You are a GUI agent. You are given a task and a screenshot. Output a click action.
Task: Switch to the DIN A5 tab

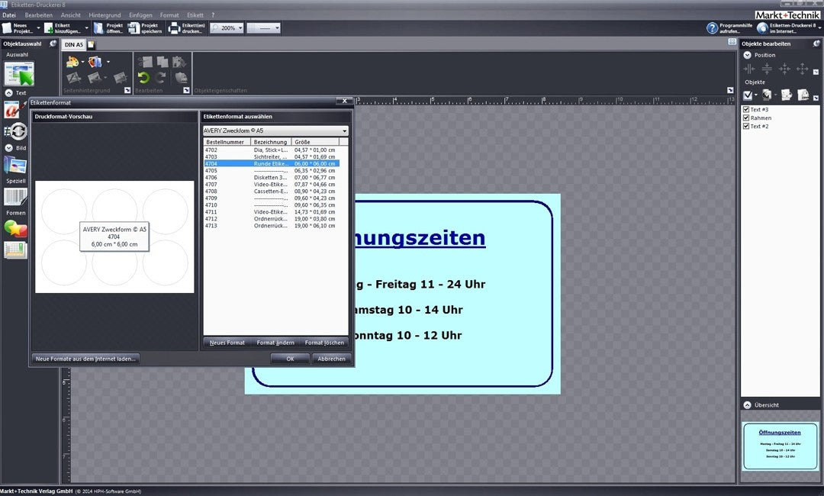coord(73,45)
